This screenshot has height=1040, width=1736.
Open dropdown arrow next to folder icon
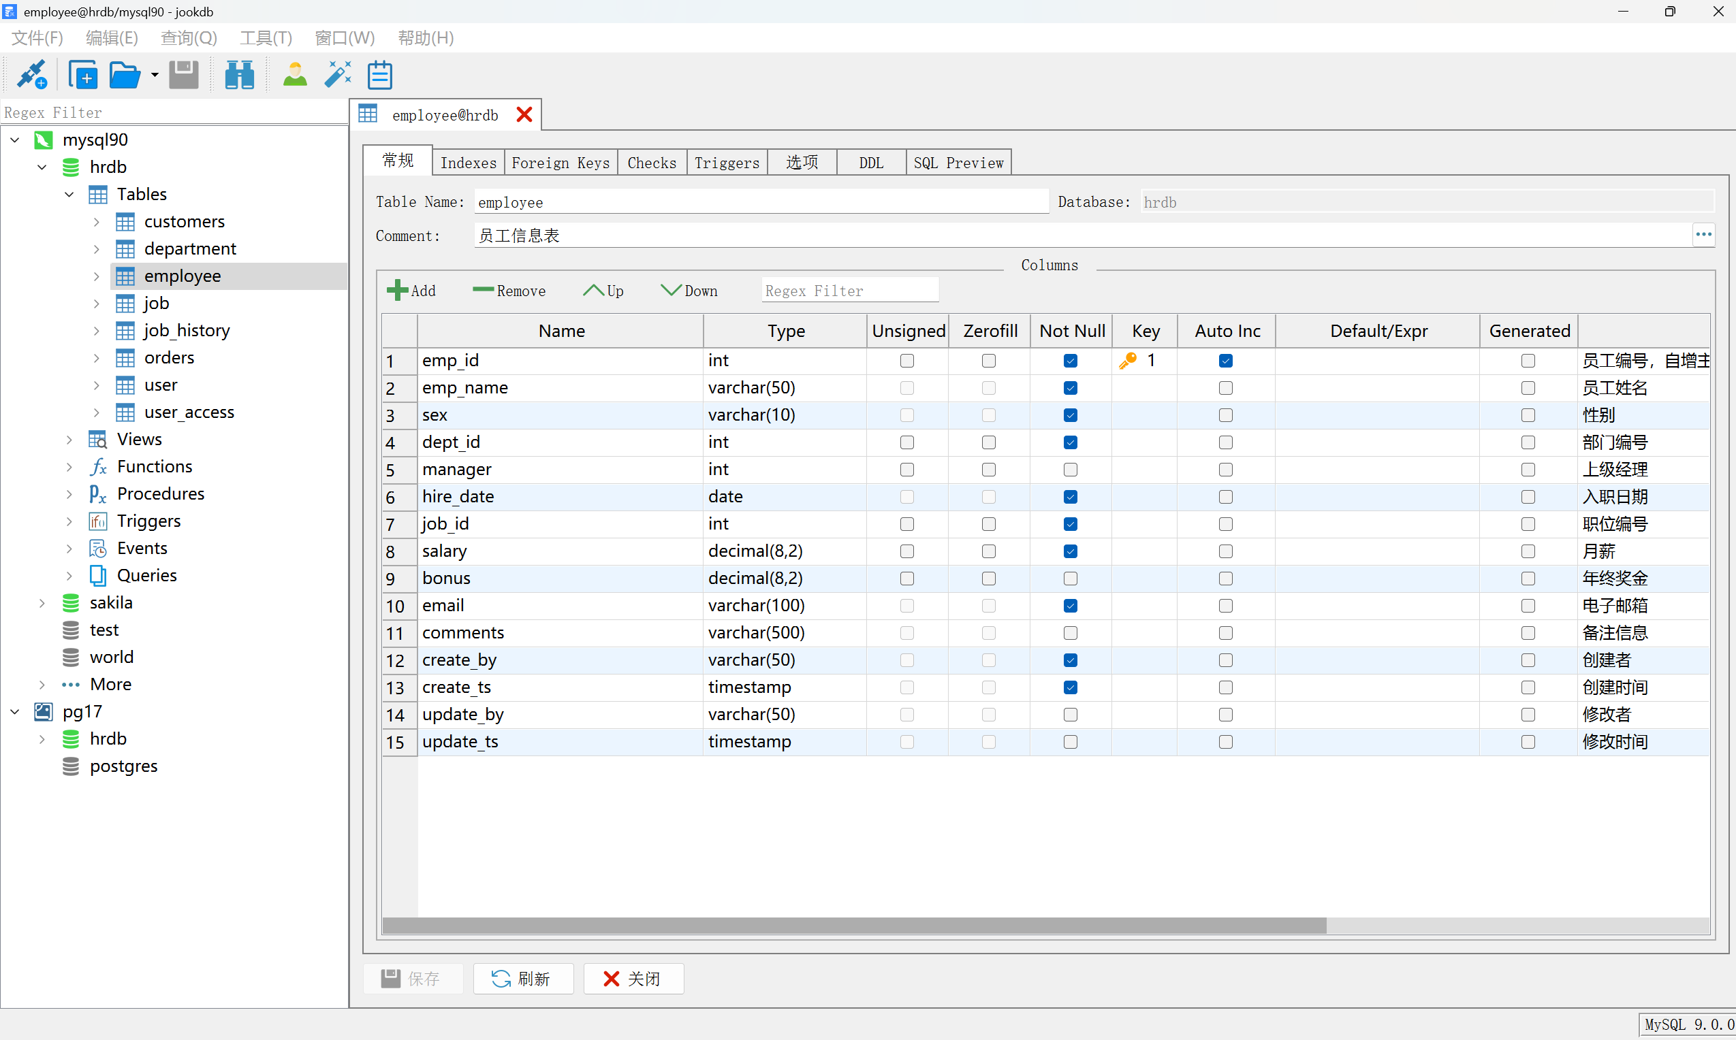click(154, 74)
